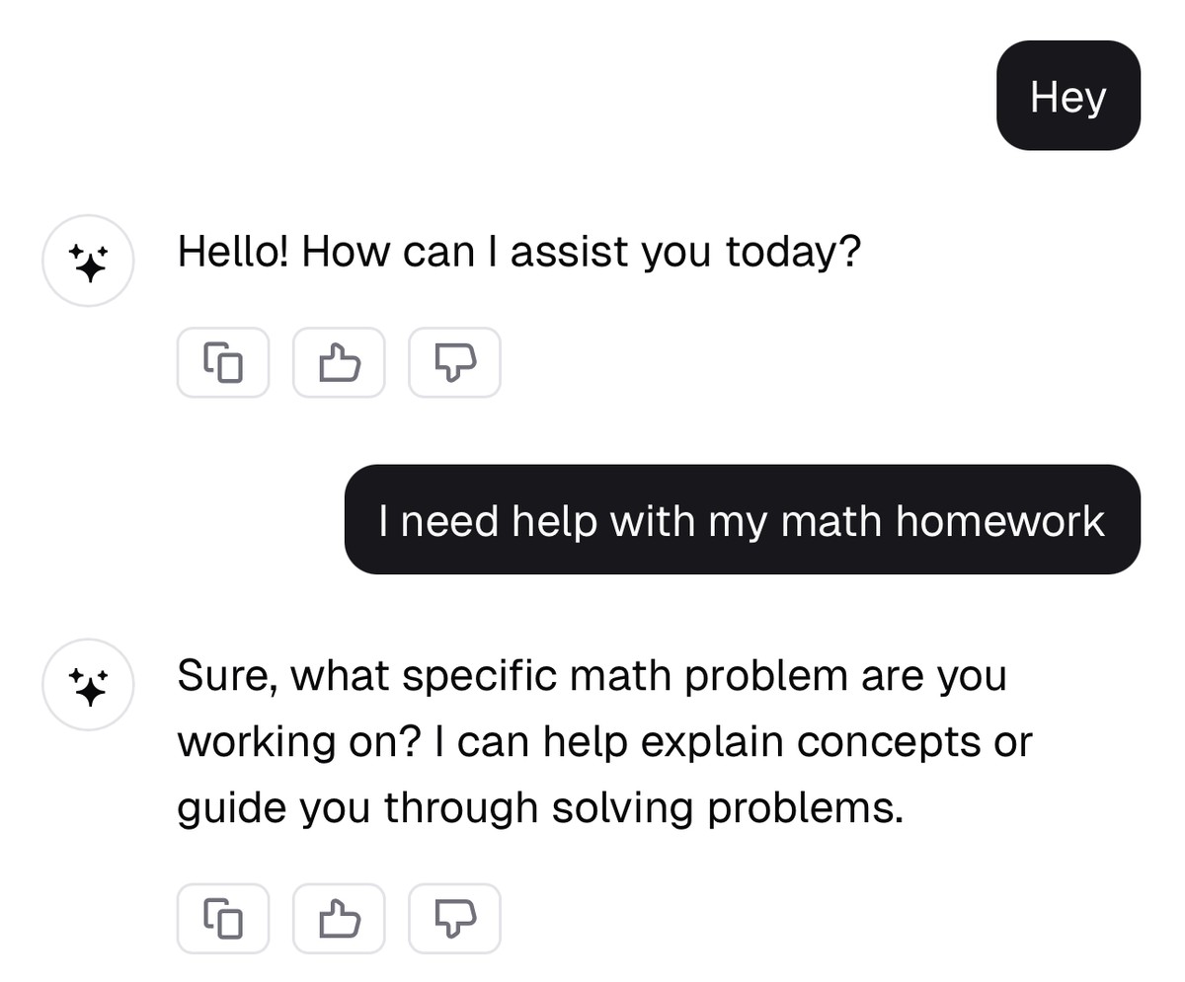The height and width of the screenshot is (982, 1185).
Task: Select the 'Hey' user message bubble
Action: (x=1068, y=96)
